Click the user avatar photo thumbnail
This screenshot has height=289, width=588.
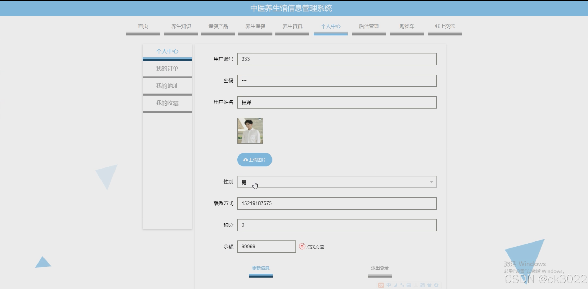click(250, 131)
